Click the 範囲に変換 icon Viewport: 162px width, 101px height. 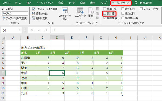33,18
